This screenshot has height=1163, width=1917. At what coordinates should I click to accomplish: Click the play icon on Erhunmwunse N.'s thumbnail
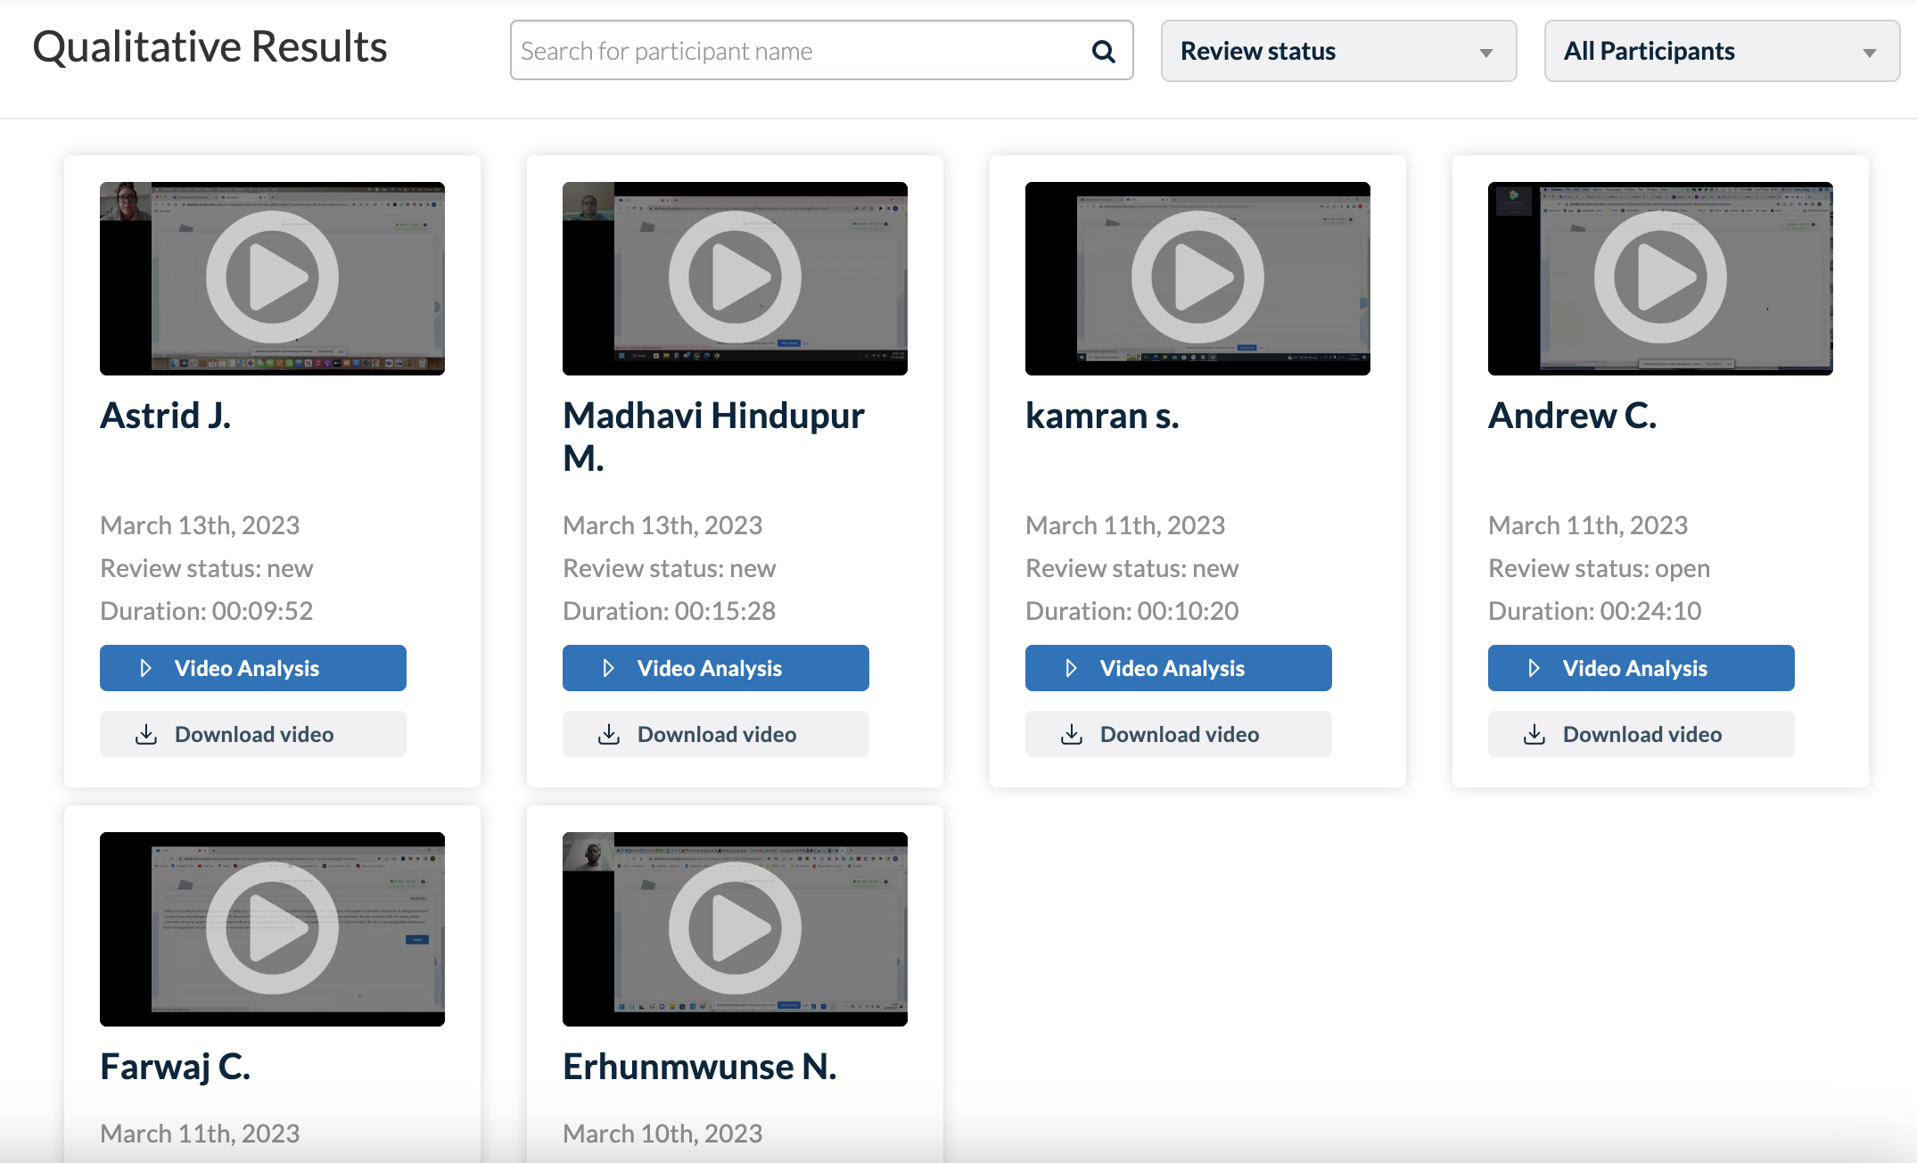pos(734,928)
